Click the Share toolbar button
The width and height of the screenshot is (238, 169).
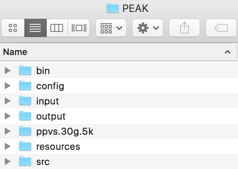(x=184, y=28)
